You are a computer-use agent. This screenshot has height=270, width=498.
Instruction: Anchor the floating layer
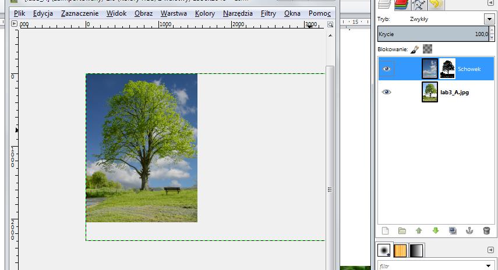(x=469, y=230)
